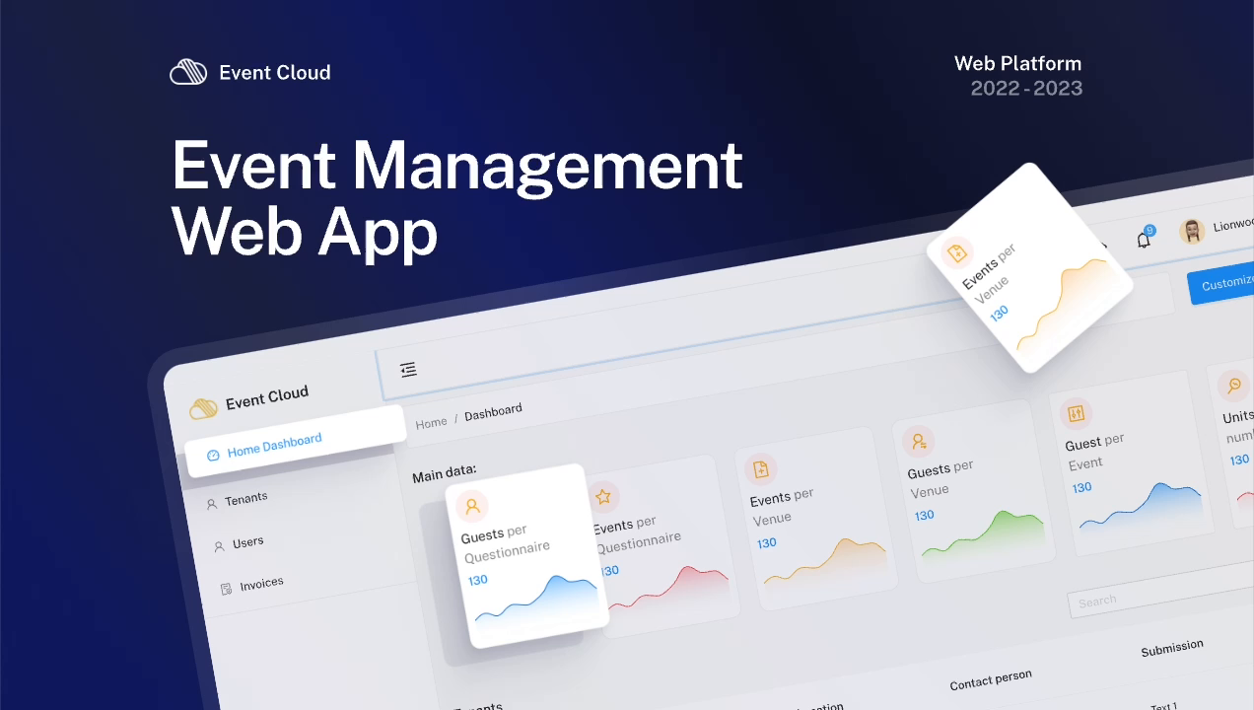
Task: Click the document icon on the Events per Venue card in the dashboard row
Action: point(761,469)
